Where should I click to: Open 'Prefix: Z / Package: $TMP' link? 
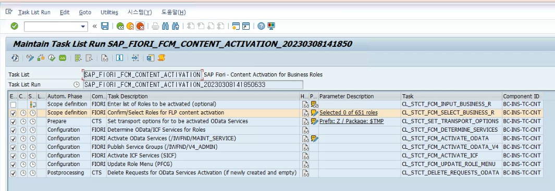pos(351,121)
